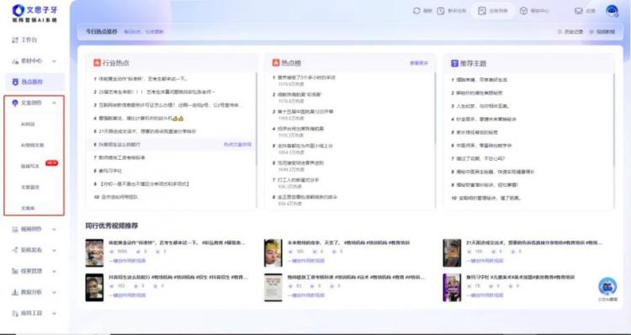Click the orange icon beside 热点榜 heading
The image size is (631, 335).
tap(276, 63)
